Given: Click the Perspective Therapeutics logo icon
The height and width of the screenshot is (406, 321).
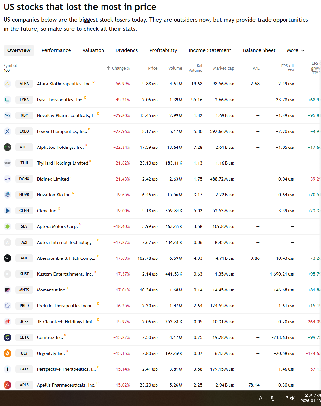Looking at the screenshot, I should [x=7, y=369].
